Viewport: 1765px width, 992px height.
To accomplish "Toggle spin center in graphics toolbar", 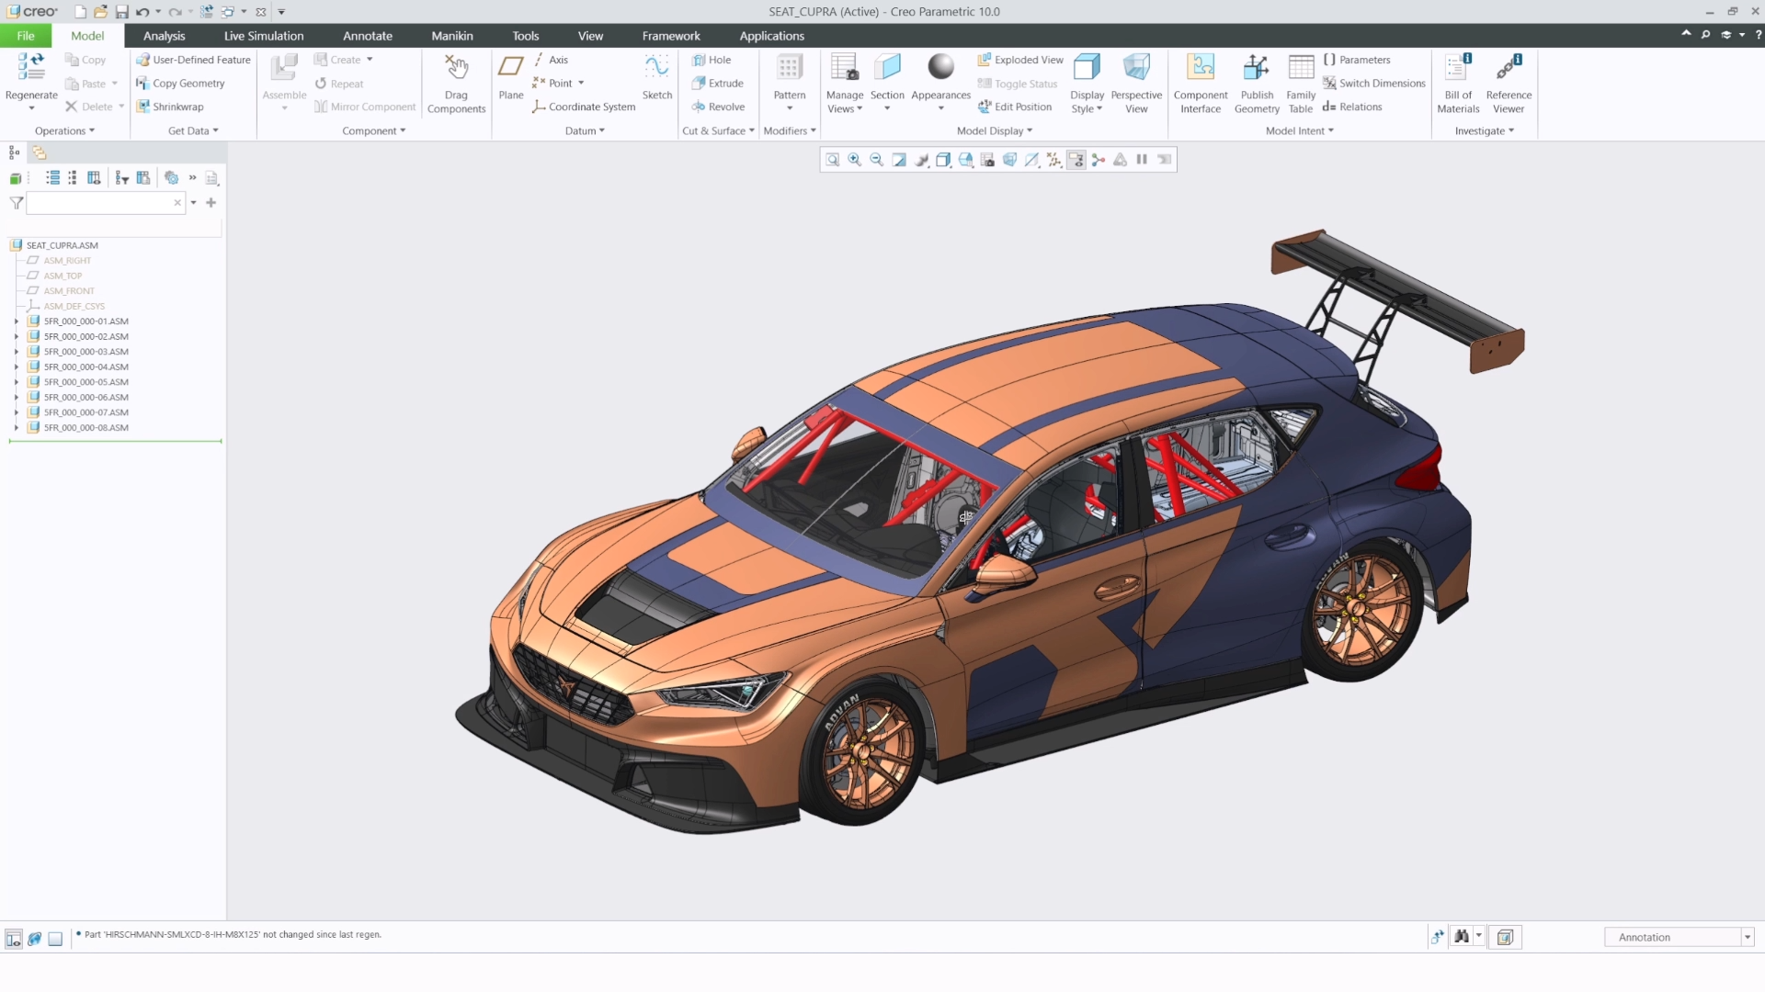I will point(1099,160).
